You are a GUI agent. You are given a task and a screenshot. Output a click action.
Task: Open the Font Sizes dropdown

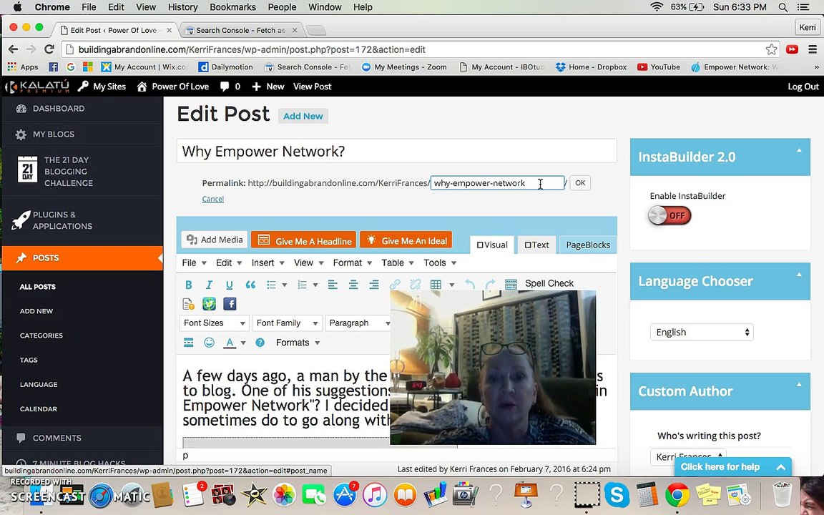(215, 323)
